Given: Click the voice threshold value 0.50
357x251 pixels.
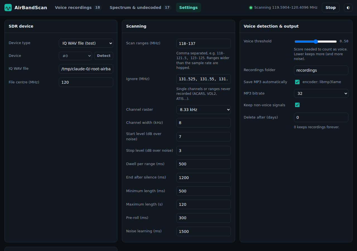Looking at the screenshot, I should (344, 41).
